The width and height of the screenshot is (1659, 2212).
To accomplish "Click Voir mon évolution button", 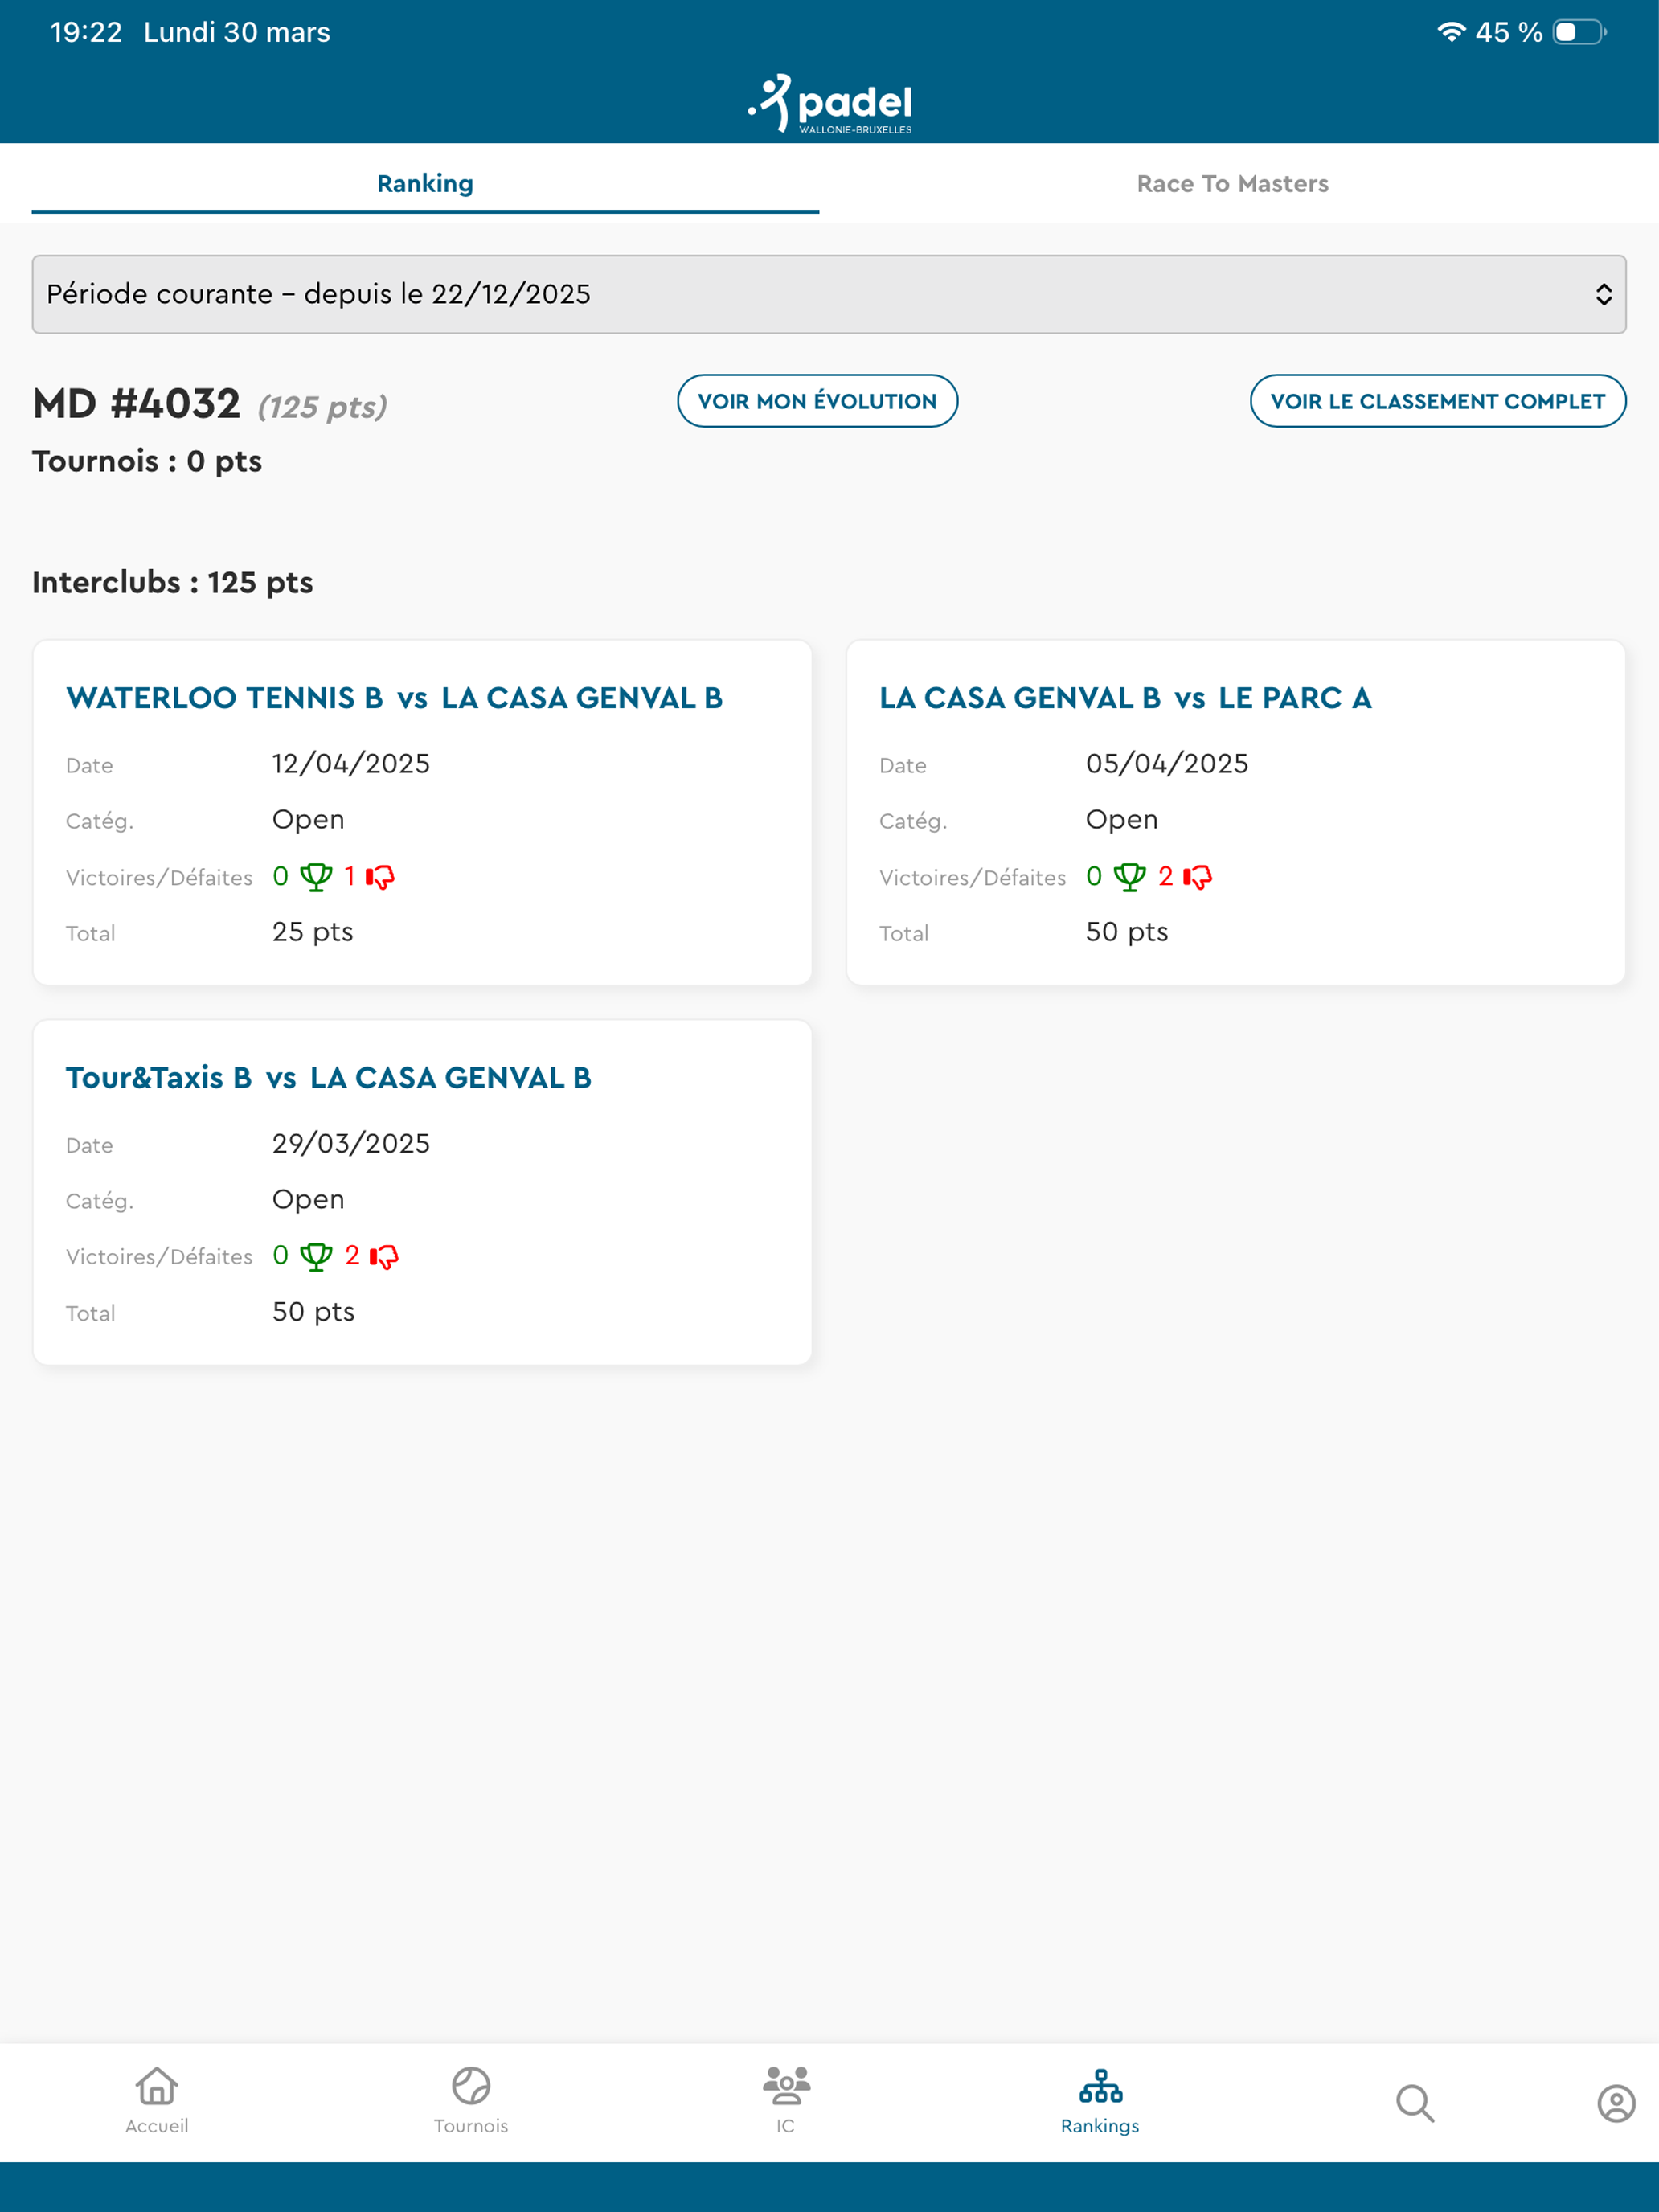I will coord(817,401).
